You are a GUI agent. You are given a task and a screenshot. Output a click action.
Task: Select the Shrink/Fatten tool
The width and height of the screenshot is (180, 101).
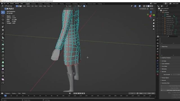coord(3,76)
